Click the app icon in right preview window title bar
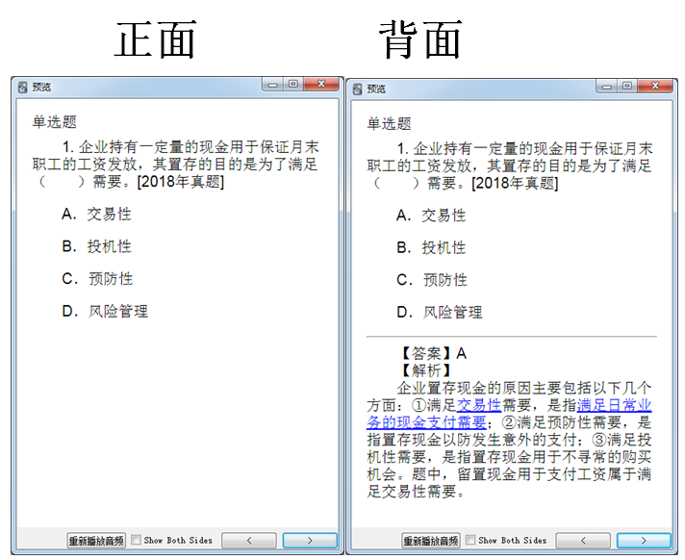The image size is (685, 560). (x=357, y=89)
